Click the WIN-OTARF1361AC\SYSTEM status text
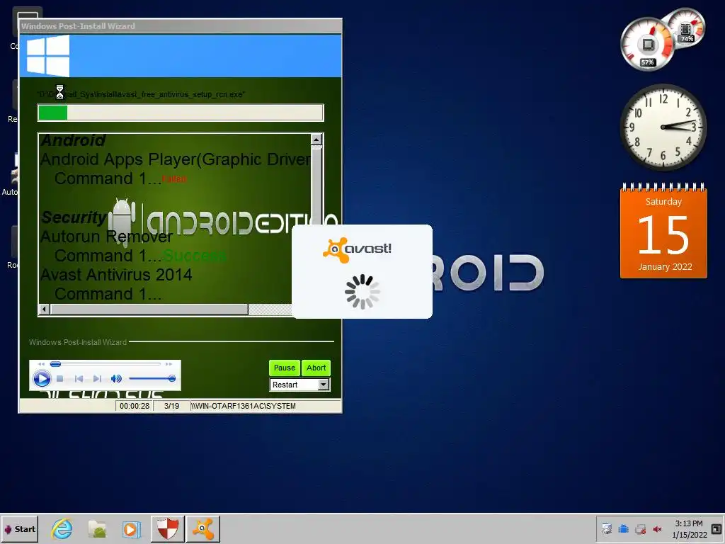725x544 pixels. (x=244, y=406)
